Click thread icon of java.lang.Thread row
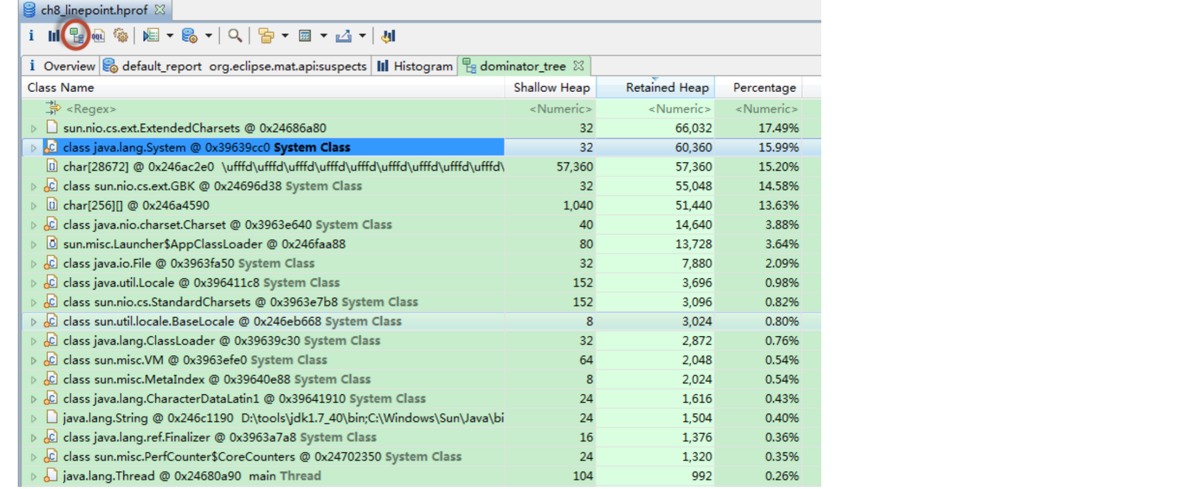Viewport: 1187px width, 489px height. tap(51, 475)
